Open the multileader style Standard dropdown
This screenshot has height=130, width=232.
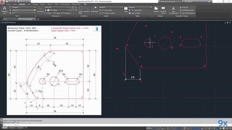pyautogui.click(x=111, y=7)
